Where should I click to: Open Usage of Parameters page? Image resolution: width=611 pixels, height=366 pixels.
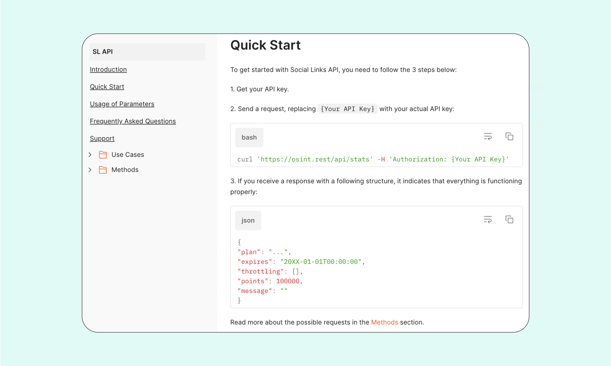click(122, 104)
